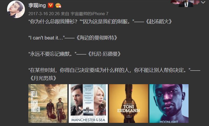Click the 你为什么总跟我撞衫 quote line
The width and height of the screenshot is (209, 126).
tap(54, 21)
